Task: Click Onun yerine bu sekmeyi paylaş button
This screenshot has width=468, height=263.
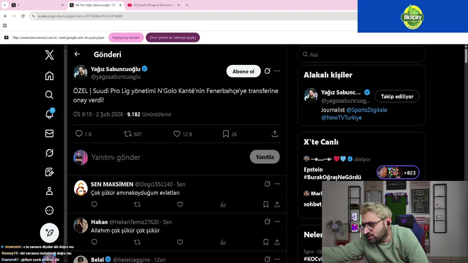Action: [x=173, y=38]
